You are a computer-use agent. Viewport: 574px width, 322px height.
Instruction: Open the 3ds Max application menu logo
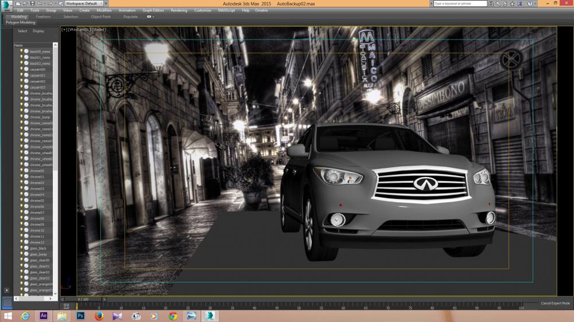click(7, 6)
